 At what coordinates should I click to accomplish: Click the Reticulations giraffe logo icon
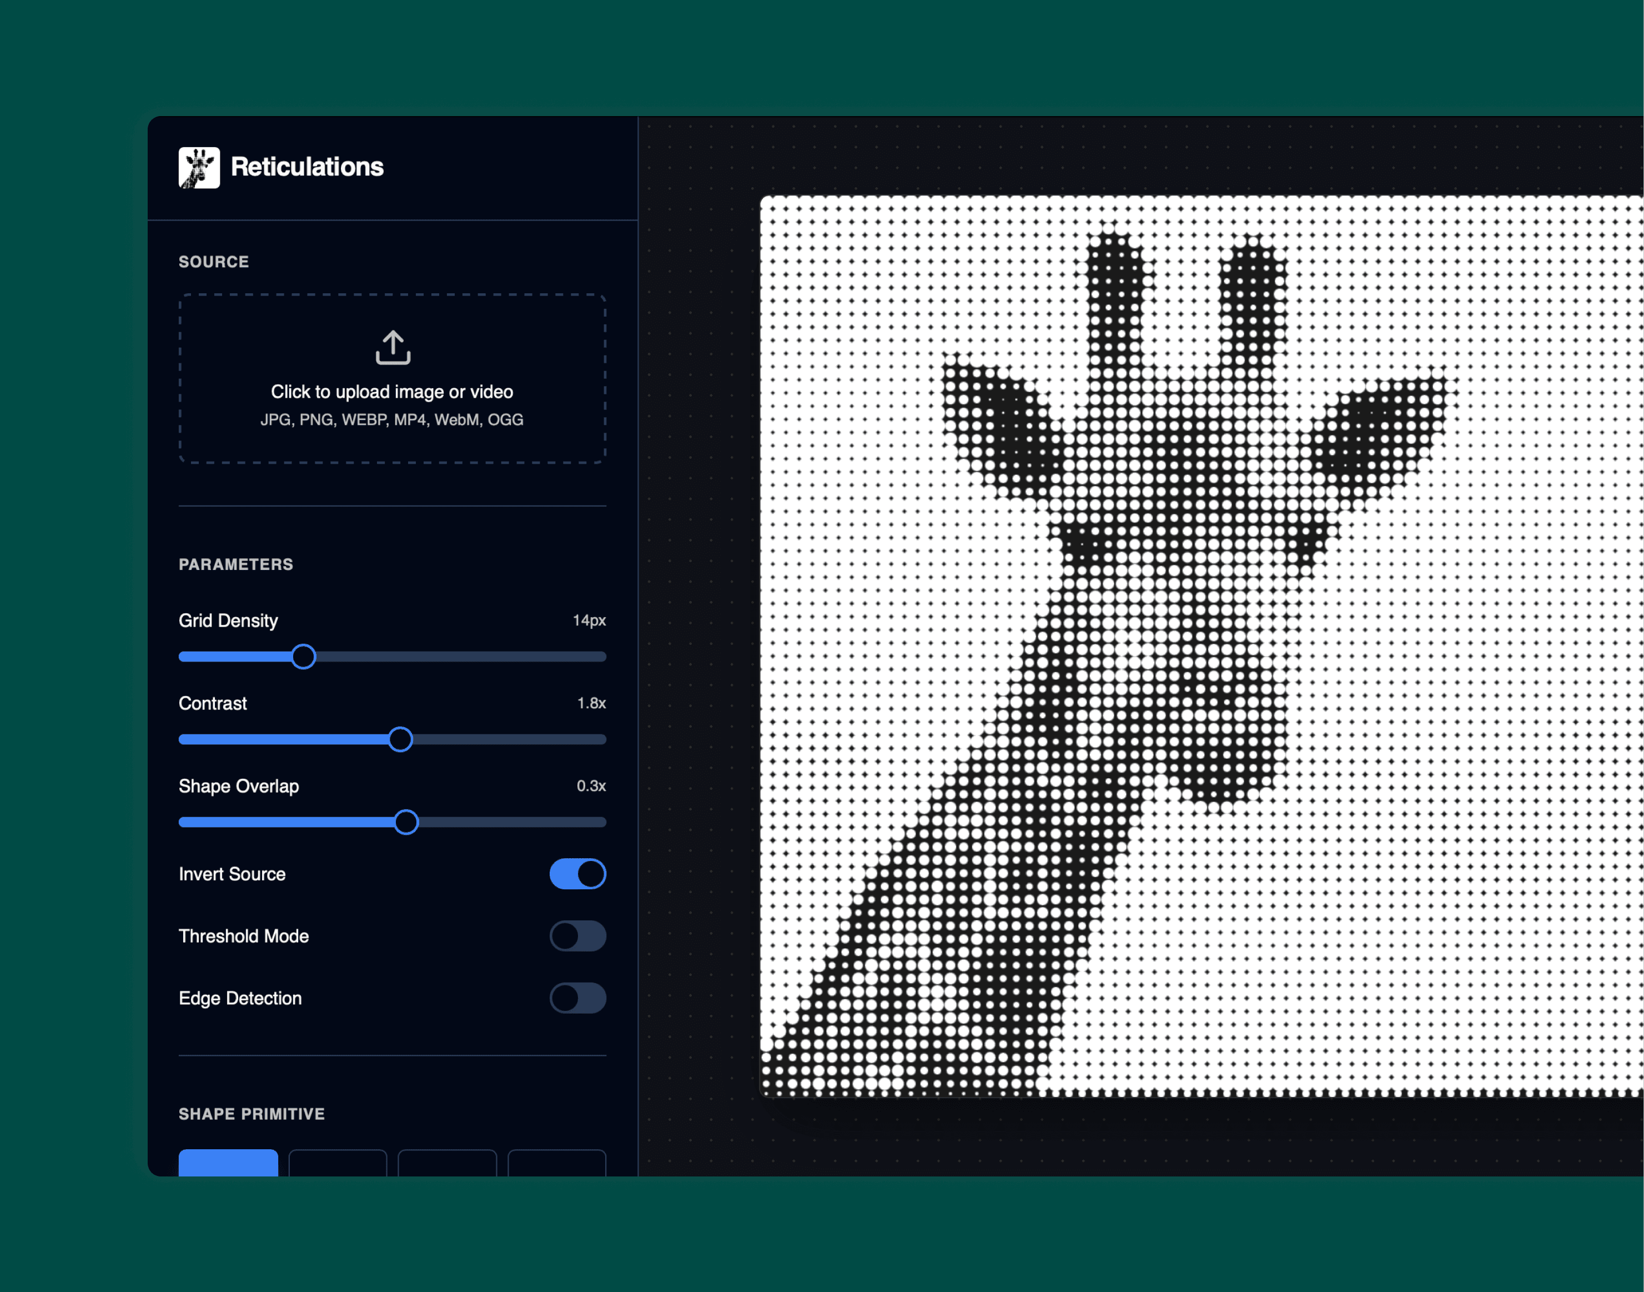pyautogui.click(x=199, y=167)
